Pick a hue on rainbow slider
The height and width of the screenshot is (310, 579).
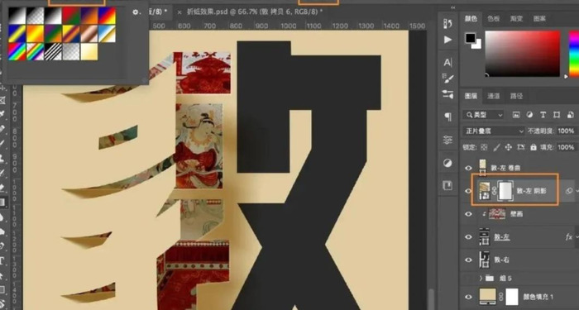pyautogui.click(x=574, y=54)
